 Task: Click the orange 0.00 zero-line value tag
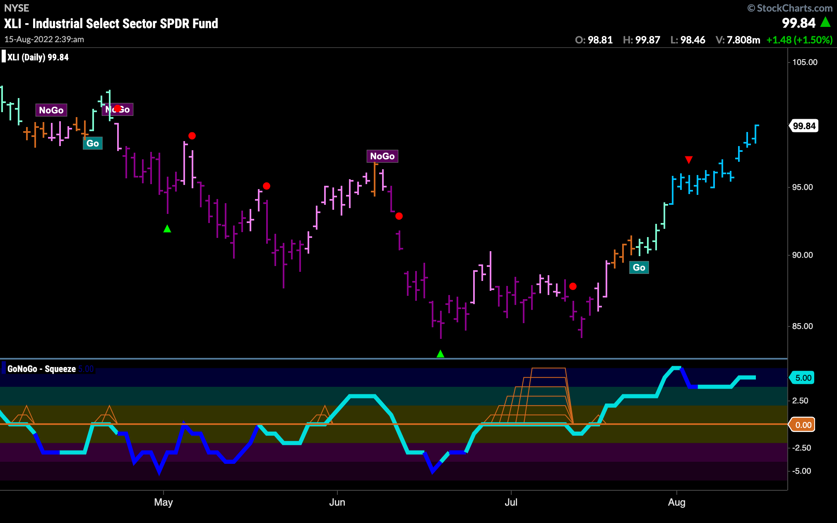click(x=803, y=425)
